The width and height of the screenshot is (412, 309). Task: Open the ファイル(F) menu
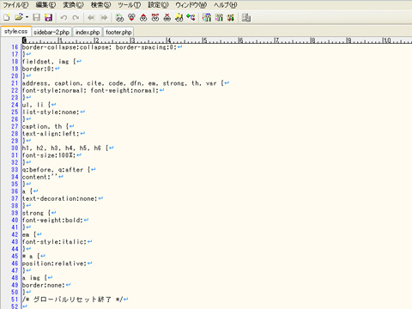(x=15, y=5)
